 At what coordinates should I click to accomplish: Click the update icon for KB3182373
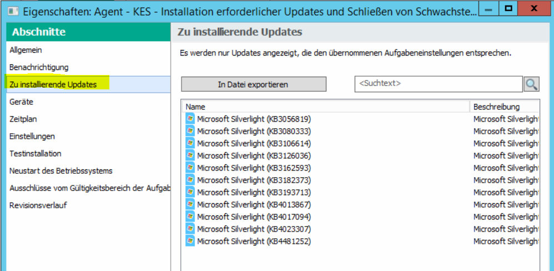coord(190,180)
